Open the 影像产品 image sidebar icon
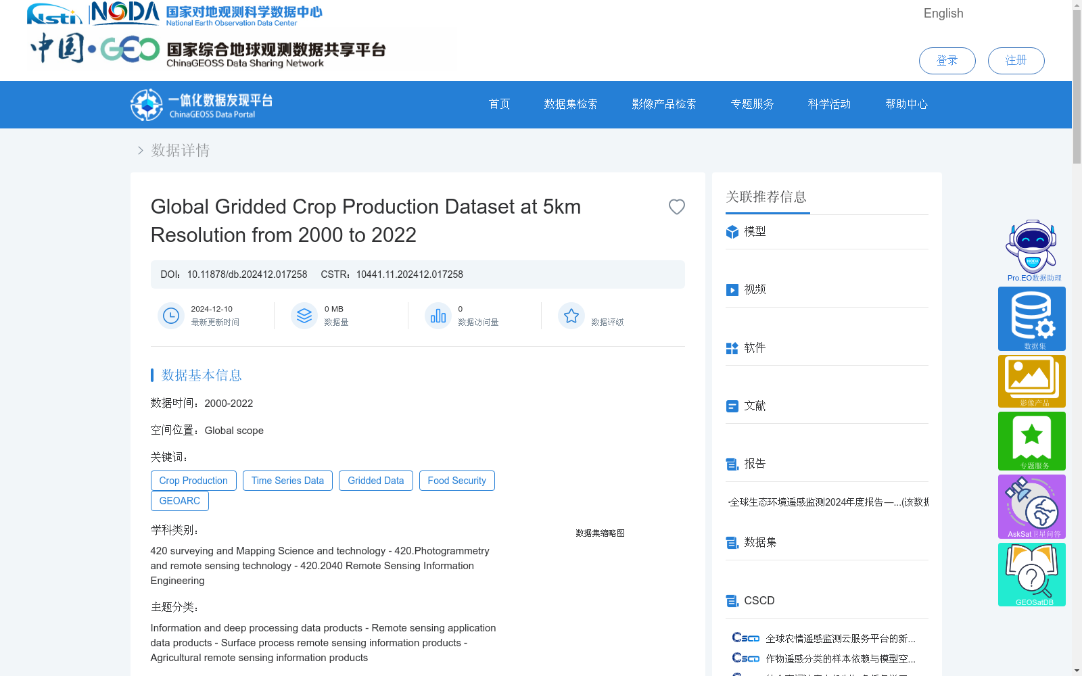Image resolution: width=1082 pixels, height=676 pixels. (1032, 381)
